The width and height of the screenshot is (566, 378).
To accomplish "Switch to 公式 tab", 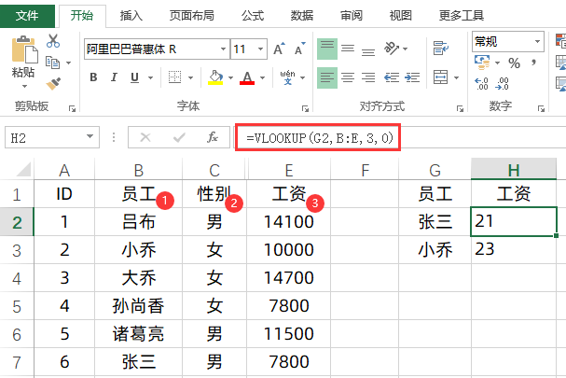I will click(x=253, y=16).
